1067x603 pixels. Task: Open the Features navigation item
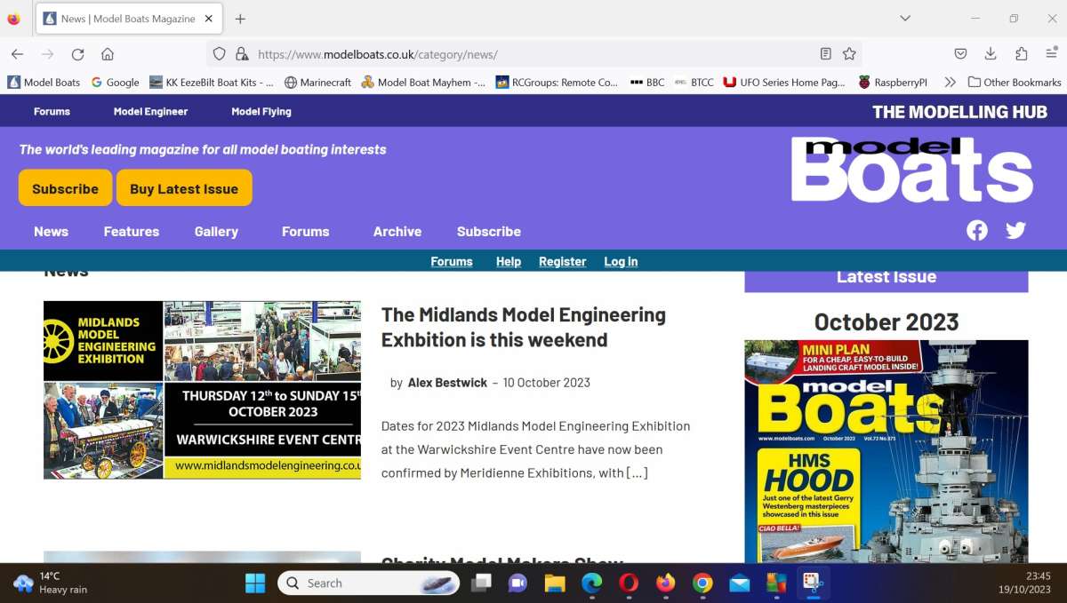tap(132, 231)
